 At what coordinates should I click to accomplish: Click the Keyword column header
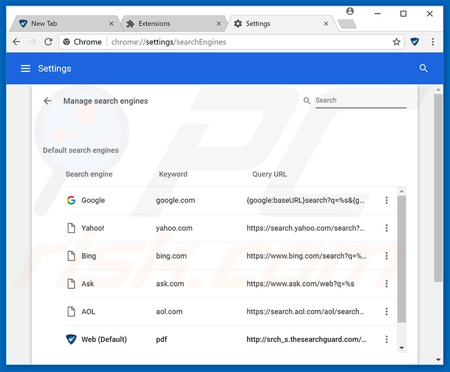[x=173, y=174]
